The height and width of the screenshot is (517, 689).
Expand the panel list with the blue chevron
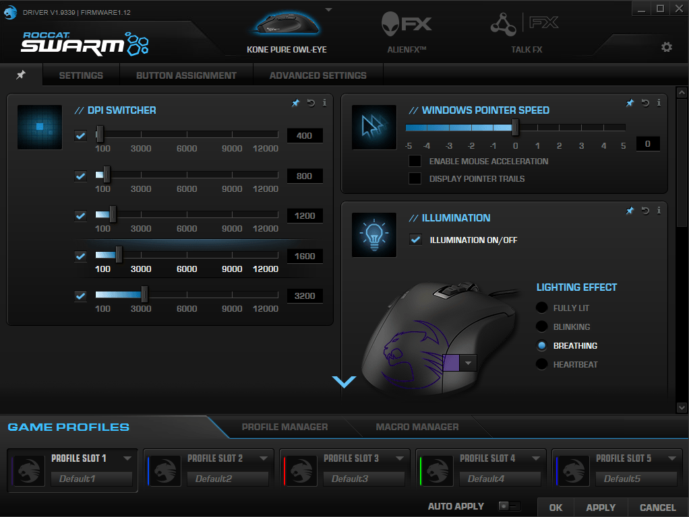(344, 382)
